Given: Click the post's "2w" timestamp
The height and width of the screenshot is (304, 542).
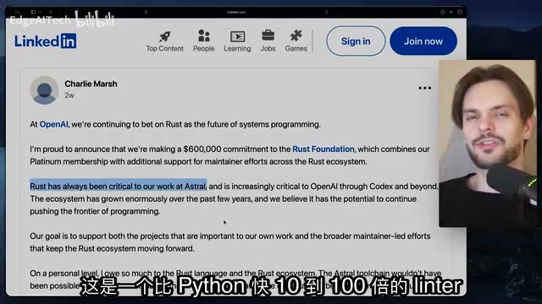Looking at the screenshot, I should point(69,95).
